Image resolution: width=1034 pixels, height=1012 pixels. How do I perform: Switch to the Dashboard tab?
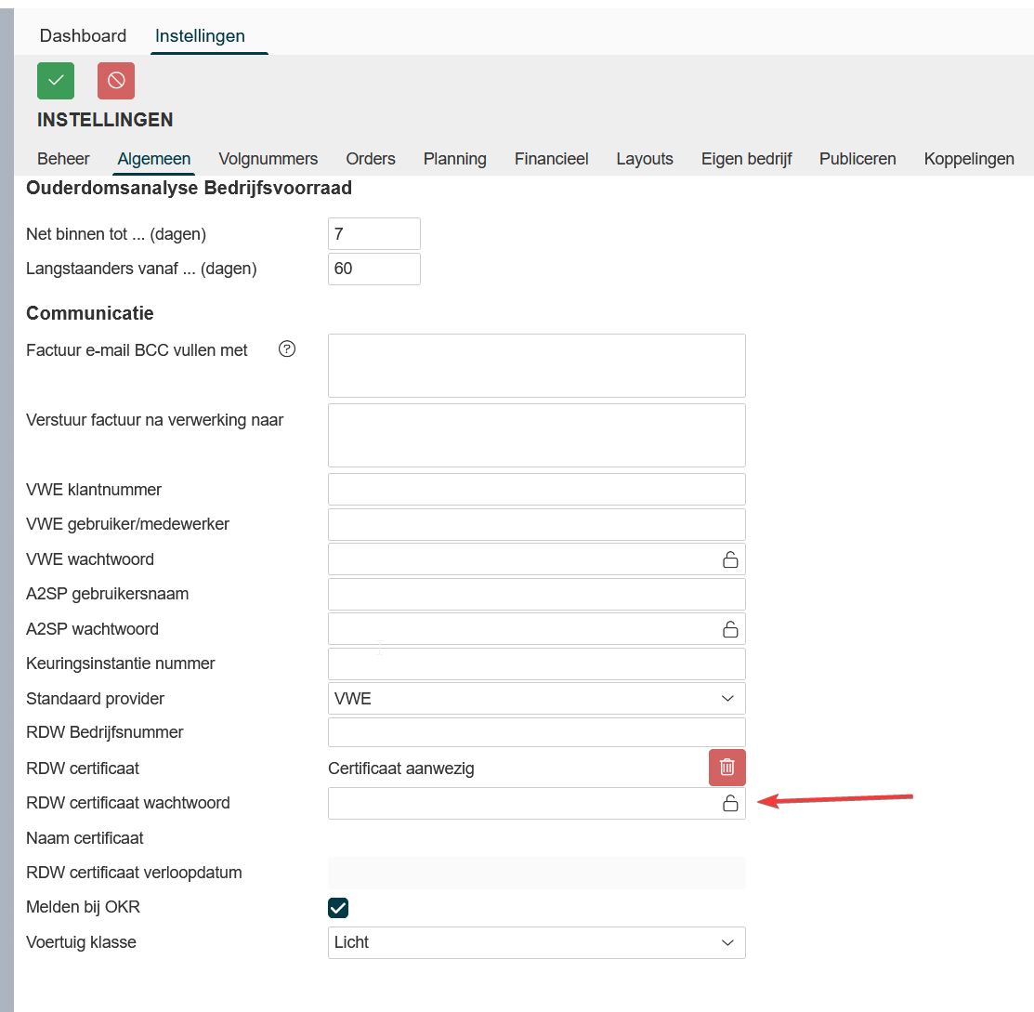[x=83, y=36]
